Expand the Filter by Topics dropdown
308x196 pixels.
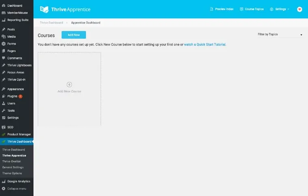coord(280,34)
